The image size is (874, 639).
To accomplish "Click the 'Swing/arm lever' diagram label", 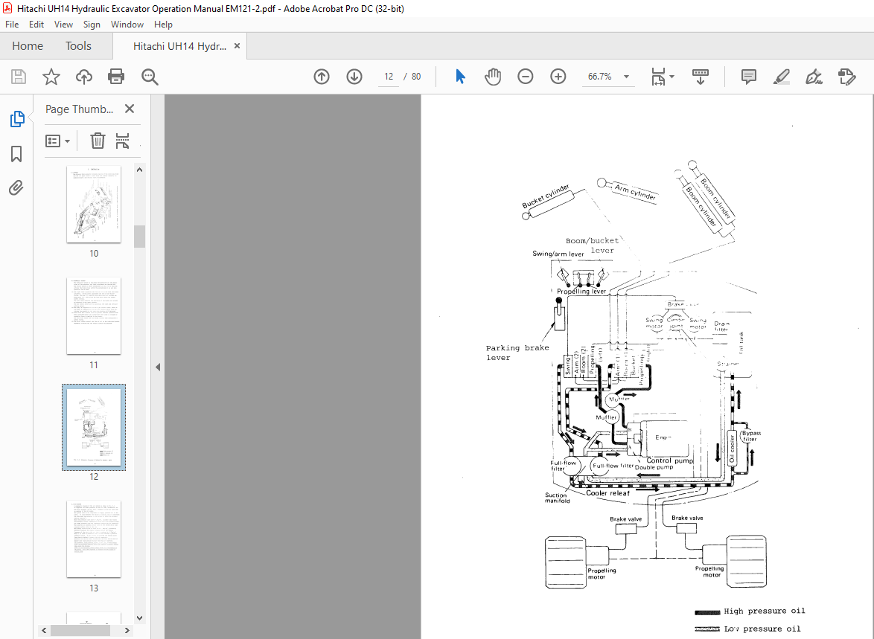I will tap(558, 254).
